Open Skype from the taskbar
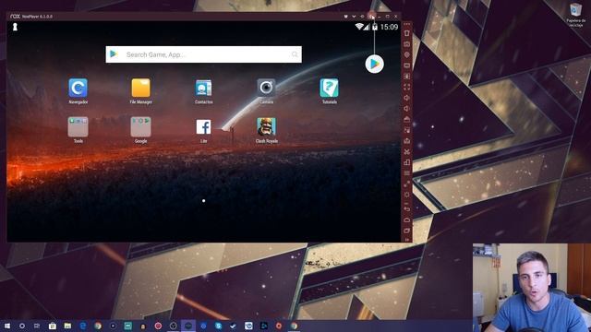591x332 pixels. coord(218,326)
